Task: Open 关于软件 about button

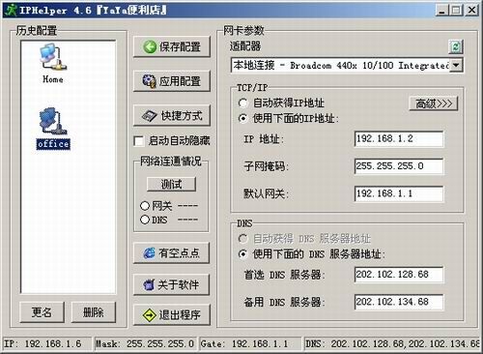Action: tap(171, 284)
